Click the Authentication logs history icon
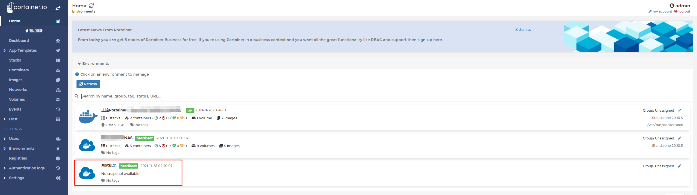Image resolution: width=697 pixels, height=195 pixels. click(58, 168)
